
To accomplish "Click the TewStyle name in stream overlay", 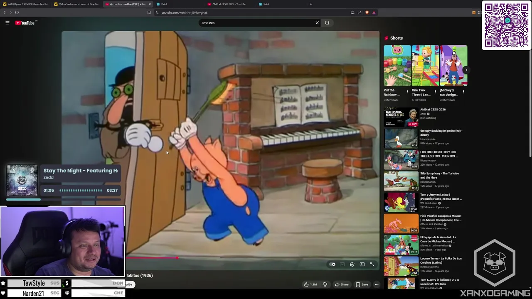I will click(x=34, y=283).
